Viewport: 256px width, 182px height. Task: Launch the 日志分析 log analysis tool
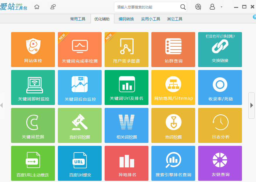[220, 125]
